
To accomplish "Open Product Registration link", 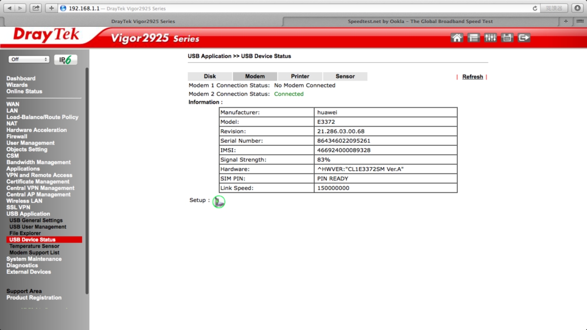I will click(34, 297).
